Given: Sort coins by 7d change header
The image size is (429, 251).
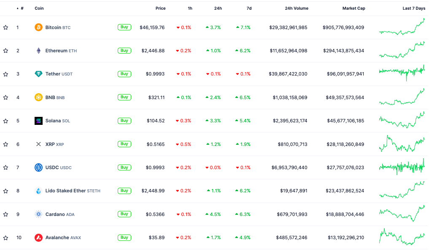Looking at the screenshot, I should [249, 8].
